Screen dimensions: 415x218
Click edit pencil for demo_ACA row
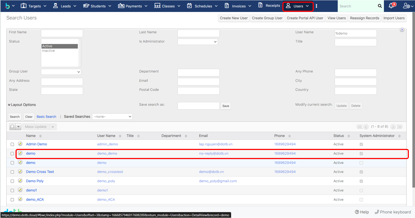(20, 199)
